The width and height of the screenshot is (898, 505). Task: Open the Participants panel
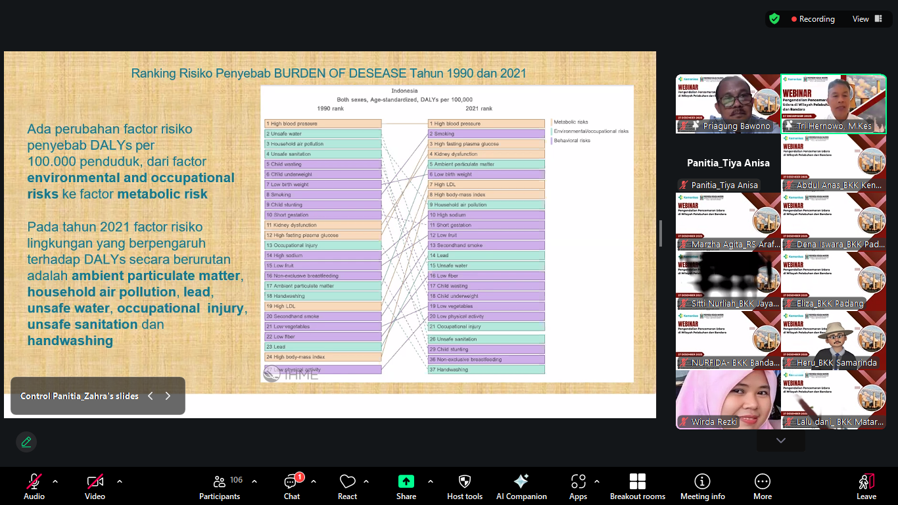tap(220, 487)
